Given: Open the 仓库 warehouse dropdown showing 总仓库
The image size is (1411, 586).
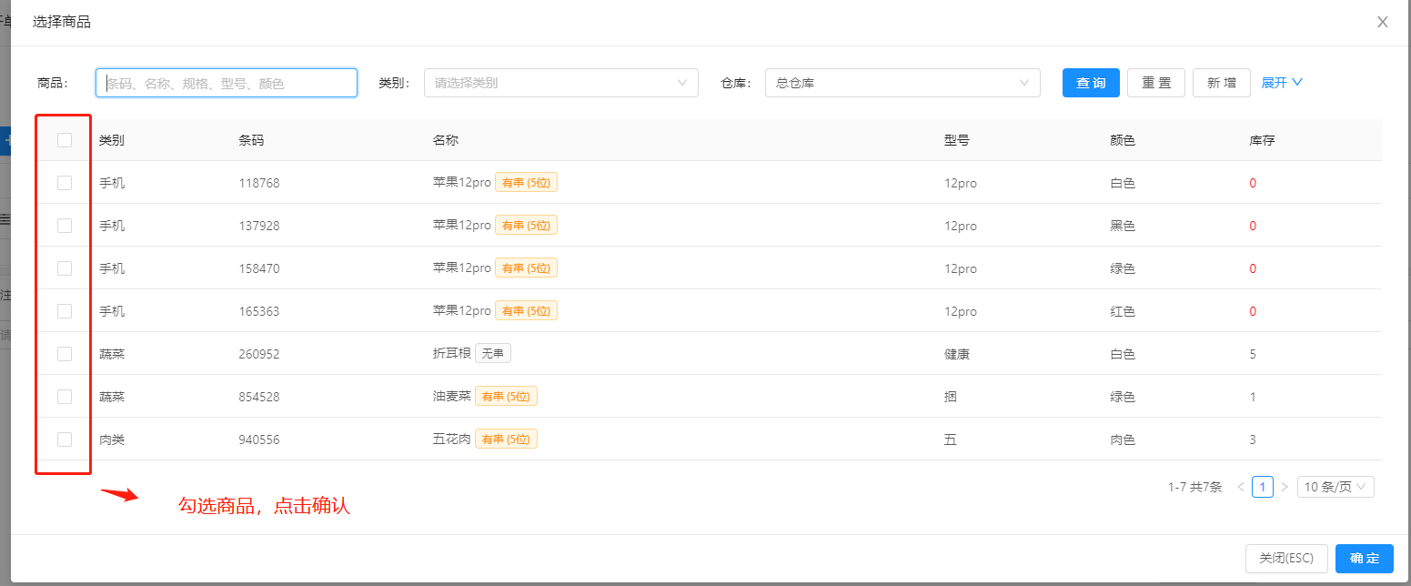Looking at the screenshot, I should tap(902, 83).
